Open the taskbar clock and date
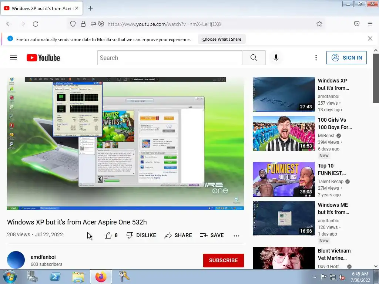The width and height of the screenshot is (379, 284). tap(360, 277)
